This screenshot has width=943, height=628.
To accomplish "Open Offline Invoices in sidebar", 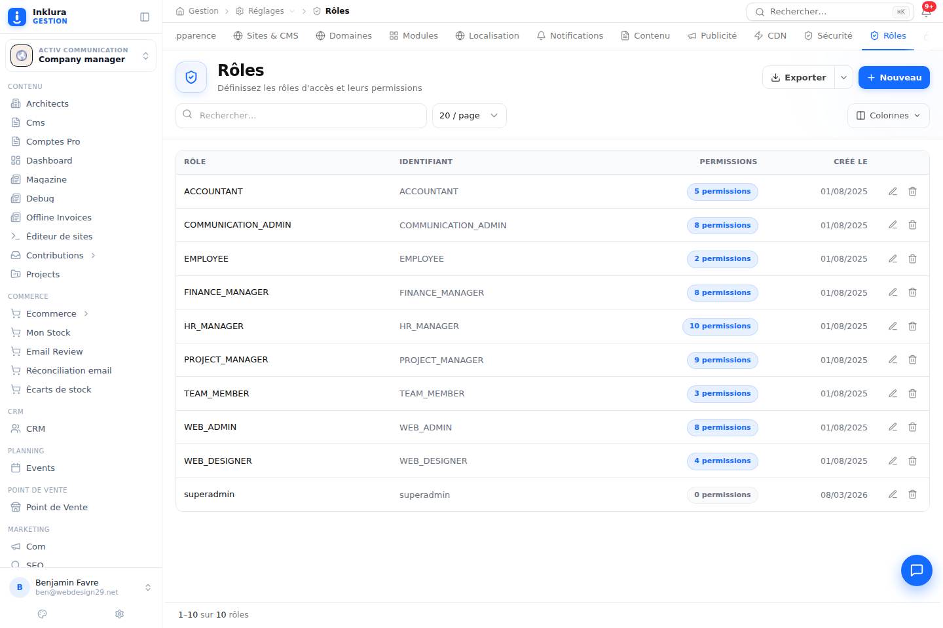I will click(58, 218).
